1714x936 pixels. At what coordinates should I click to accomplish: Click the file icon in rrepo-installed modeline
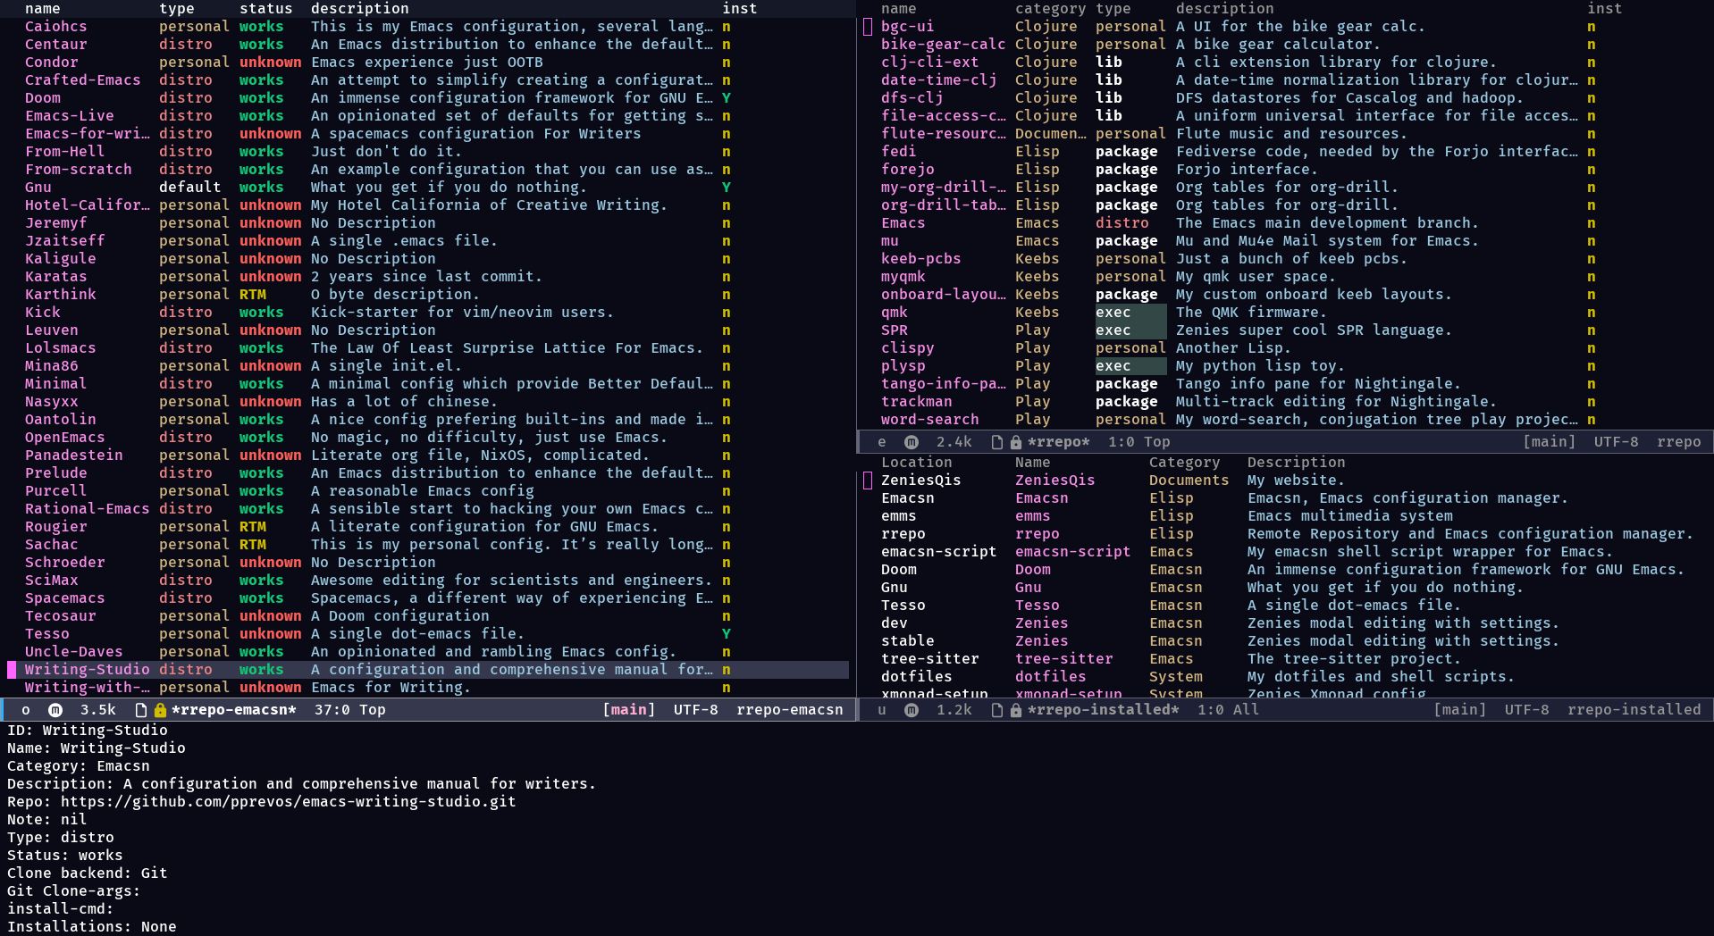996,710
